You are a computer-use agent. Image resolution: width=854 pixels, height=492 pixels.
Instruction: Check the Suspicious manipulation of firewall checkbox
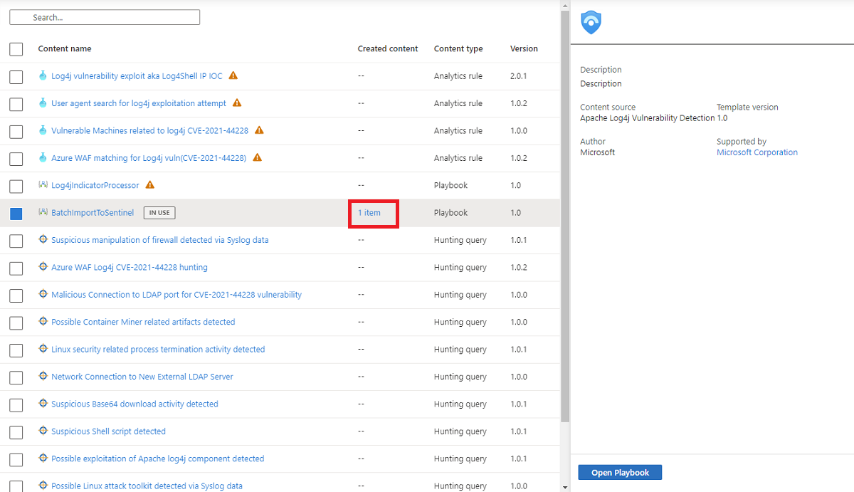16,241
